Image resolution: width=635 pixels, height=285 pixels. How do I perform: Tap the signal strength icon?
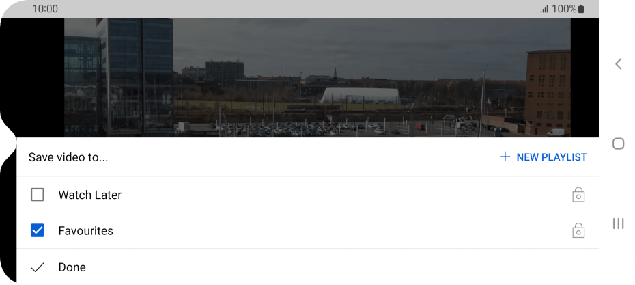[x=544, y=9]
